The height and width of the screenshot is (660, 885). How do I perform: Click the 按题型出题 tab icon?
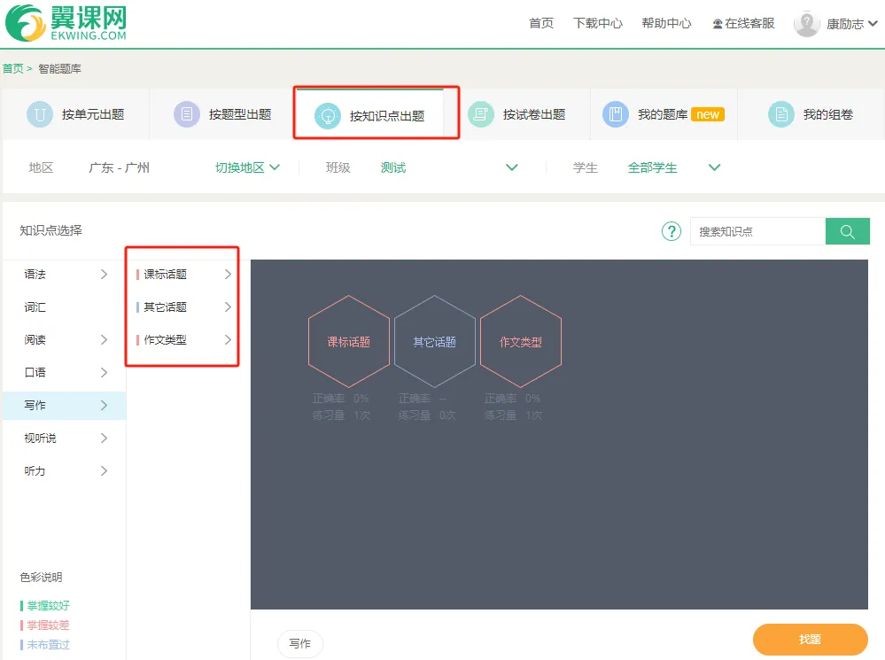187,114
